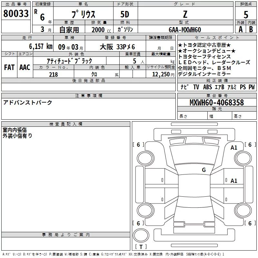This screenshot has width=258, height=258.
Task: Select the interior grade B cell
Action: [x=251, y=29]
